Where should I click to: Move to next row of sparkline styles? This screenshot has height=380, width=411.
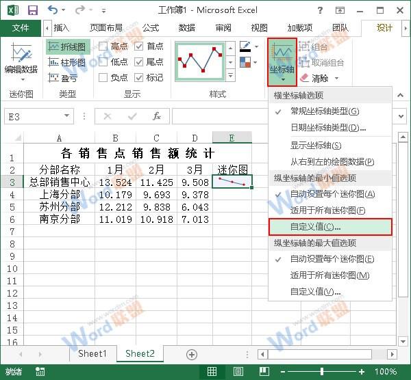coord(230,62)
